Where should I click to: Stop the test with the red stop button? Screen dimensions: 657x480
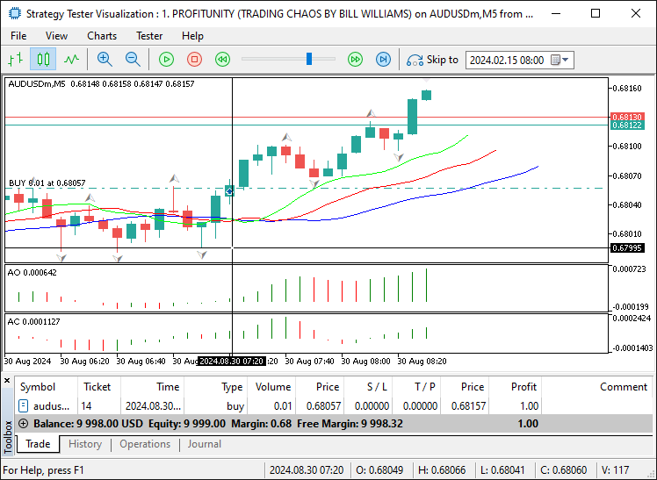point(194,60)
